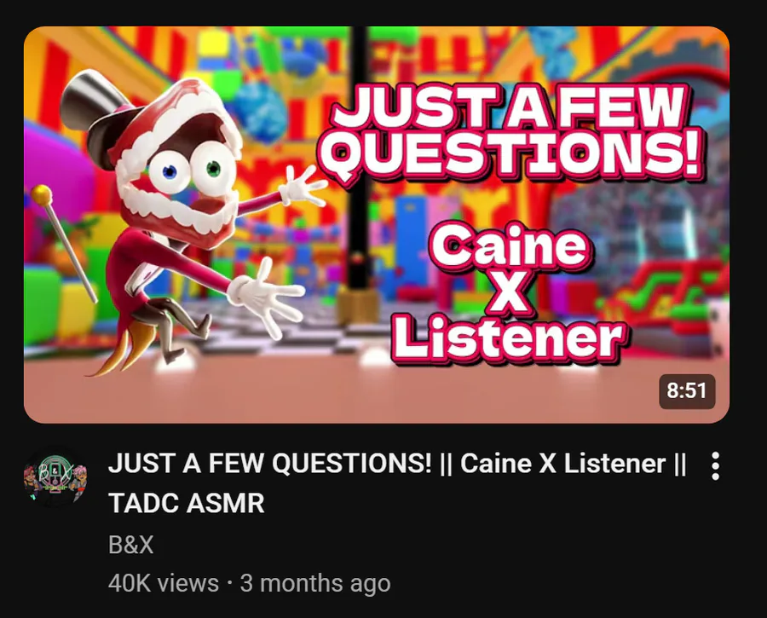The width and height of the screenshot is (767, 618).
Task: Click the B&X channel avatar icon
Action: pyautogui.click(x=55, y=477)
